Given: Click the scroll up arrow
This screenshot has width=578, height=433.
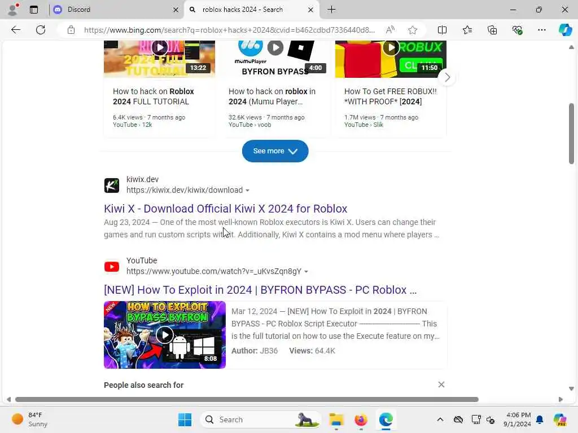Looking at the screenshot, I should (571, 47).
